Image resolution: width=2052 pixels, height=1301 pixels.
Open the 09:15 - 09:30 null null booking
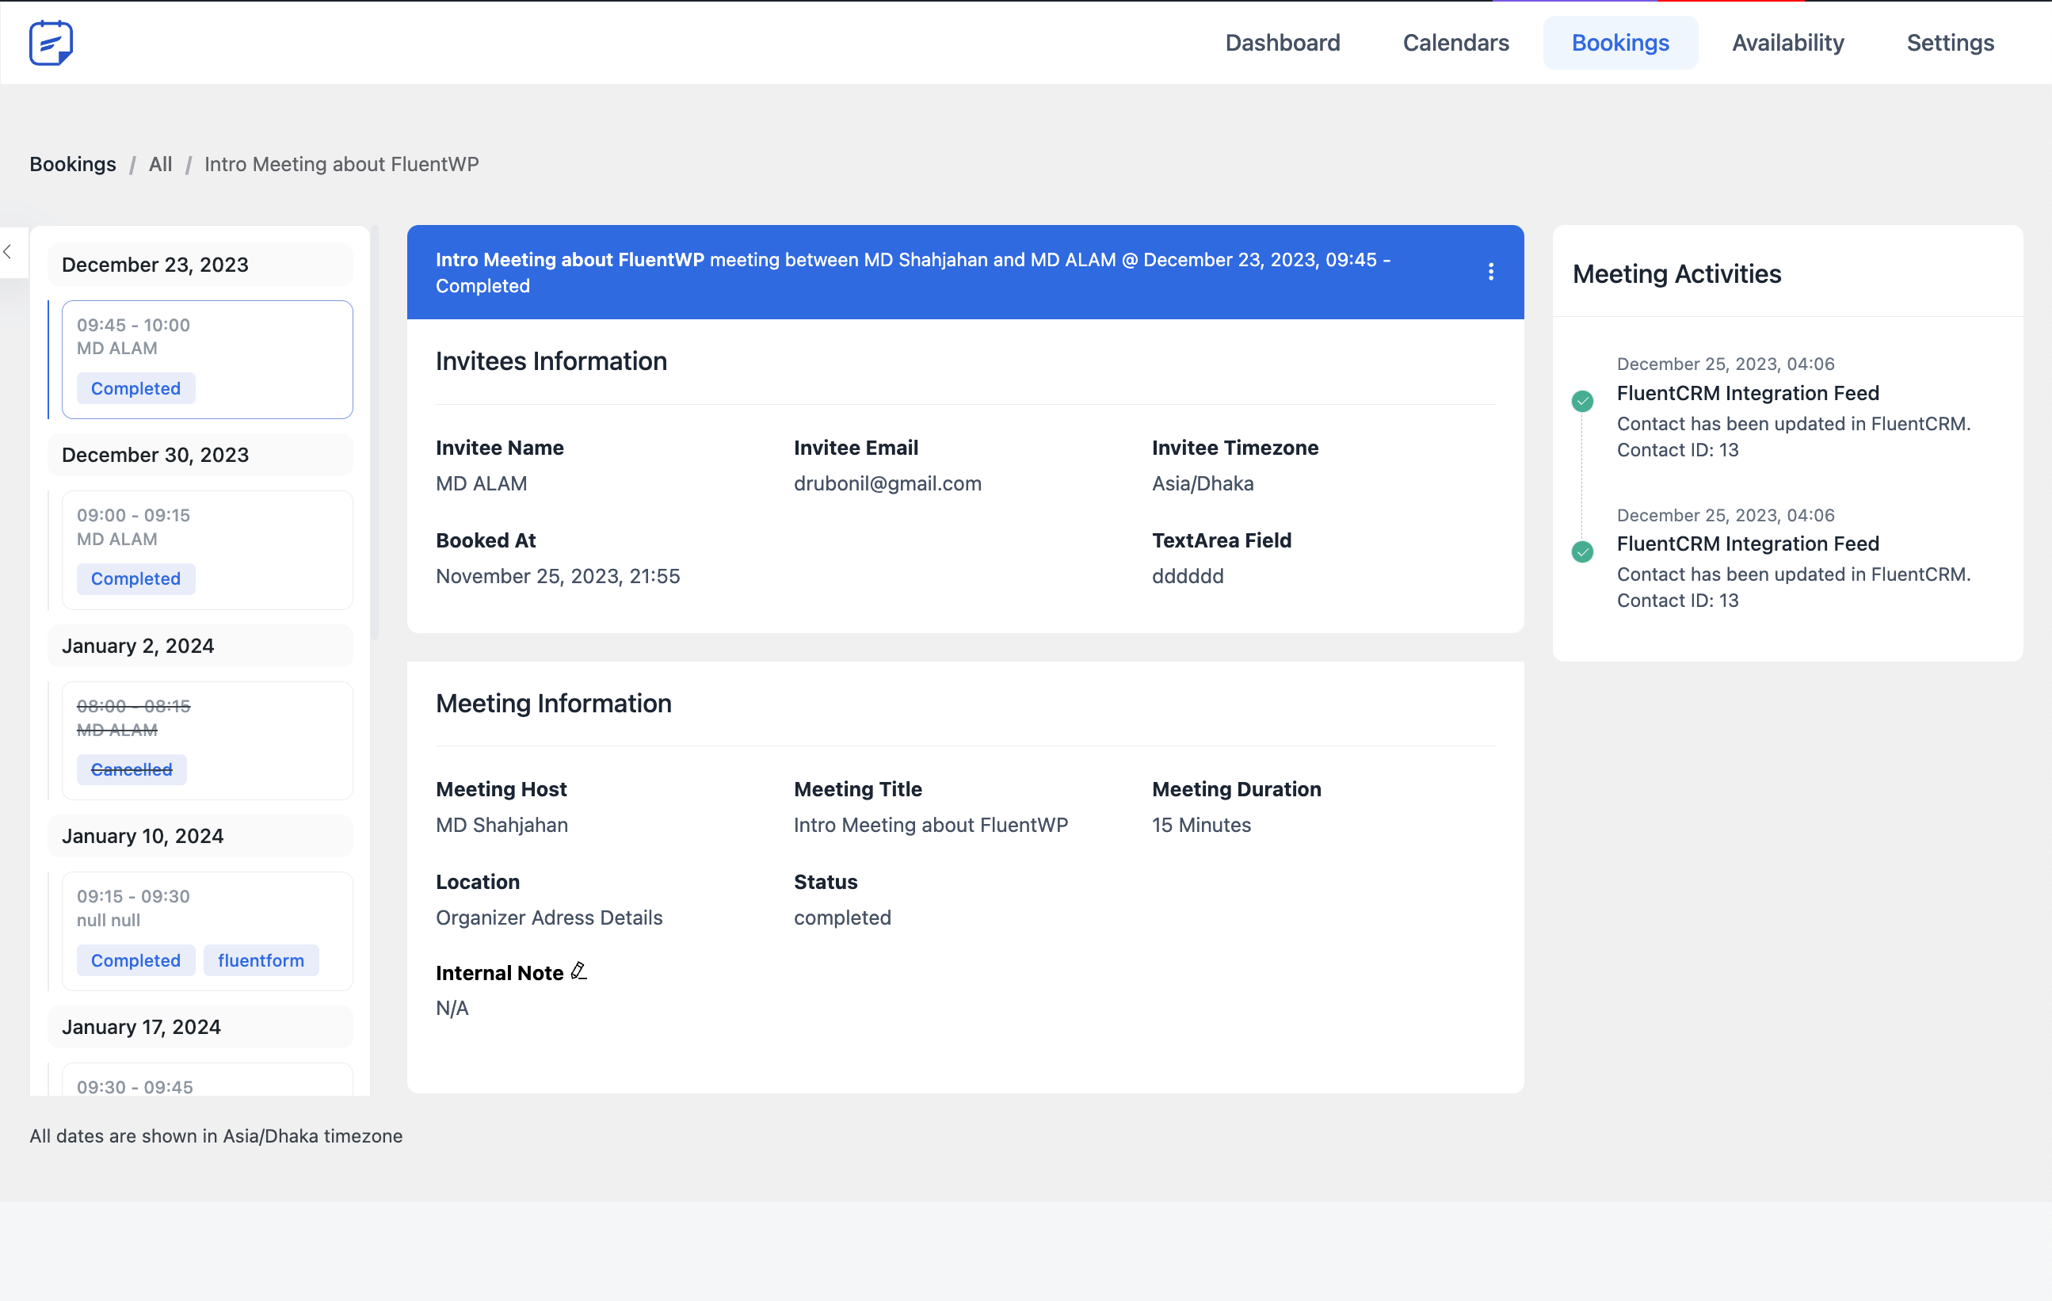pos(207,930)
